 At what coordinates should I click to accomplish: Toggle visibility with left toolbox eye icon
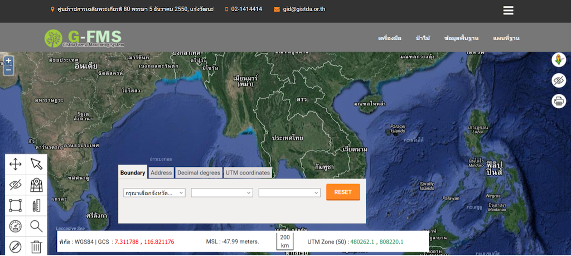click(x=16, y=185)
